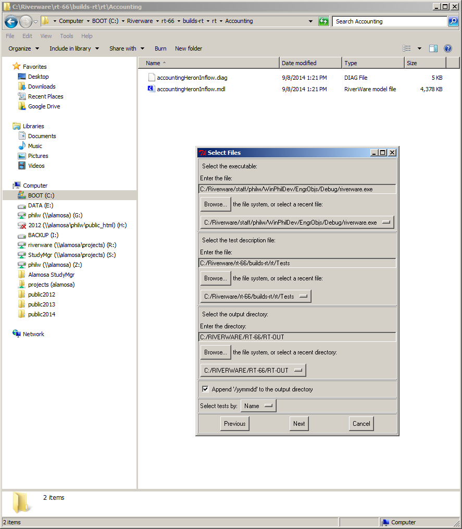
Task: Sort by Date modified column header
Action: (310, 63)
